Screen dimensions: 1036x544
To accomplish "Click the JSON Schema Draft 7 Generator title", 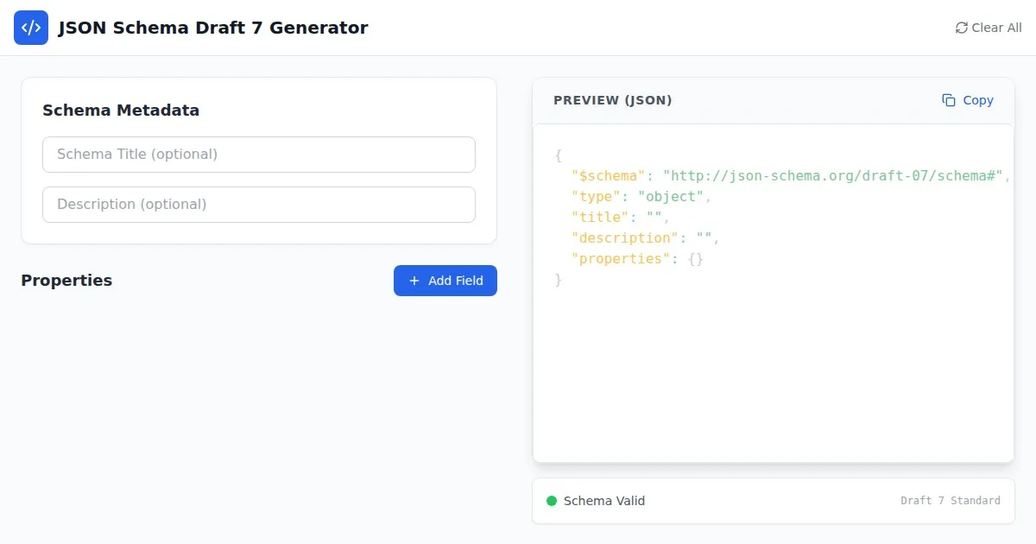I will (212, 28).
